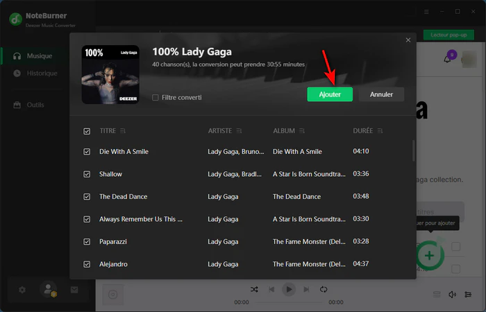Click the 04:37 duration cell
486x312 pixels.
tap(361, 263)
